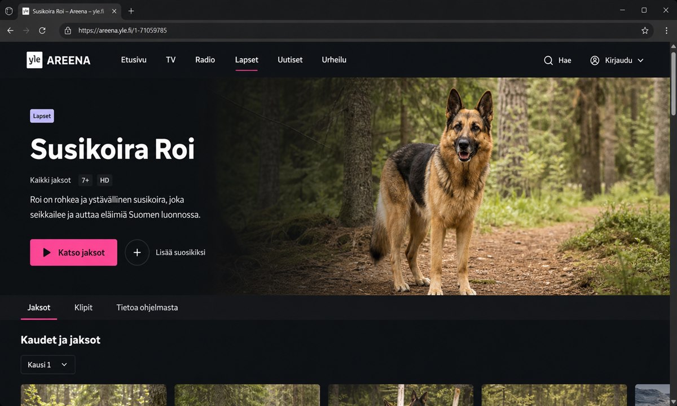Click the 7+ age rating badge
677x406 pixels.
[x=86, y=180]
